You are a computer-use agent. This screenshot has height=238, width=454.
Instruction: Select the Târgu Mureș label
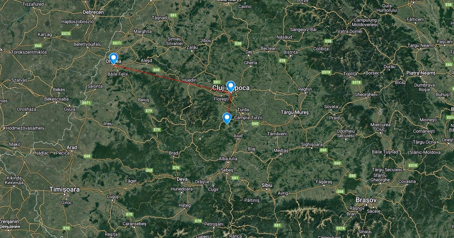pos(295,113)
